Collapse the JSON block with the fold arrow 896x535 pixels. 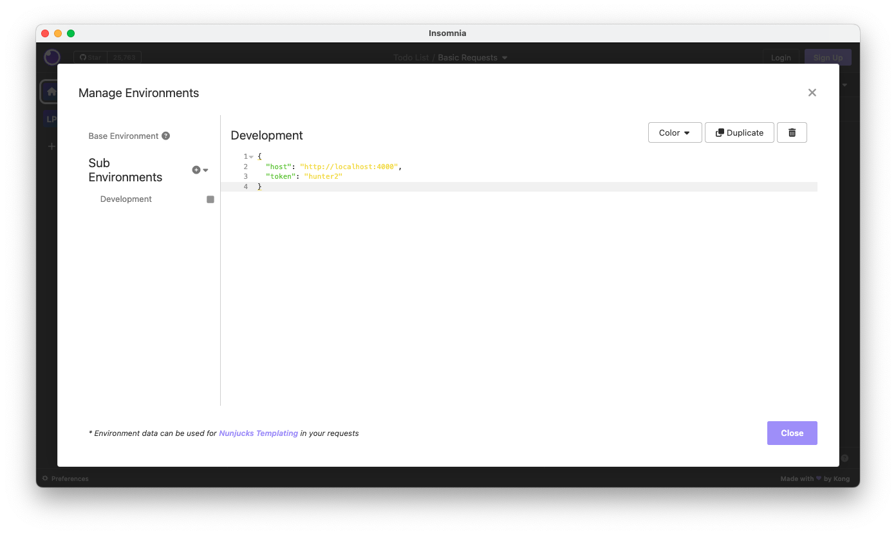click(x=251, y=156)
